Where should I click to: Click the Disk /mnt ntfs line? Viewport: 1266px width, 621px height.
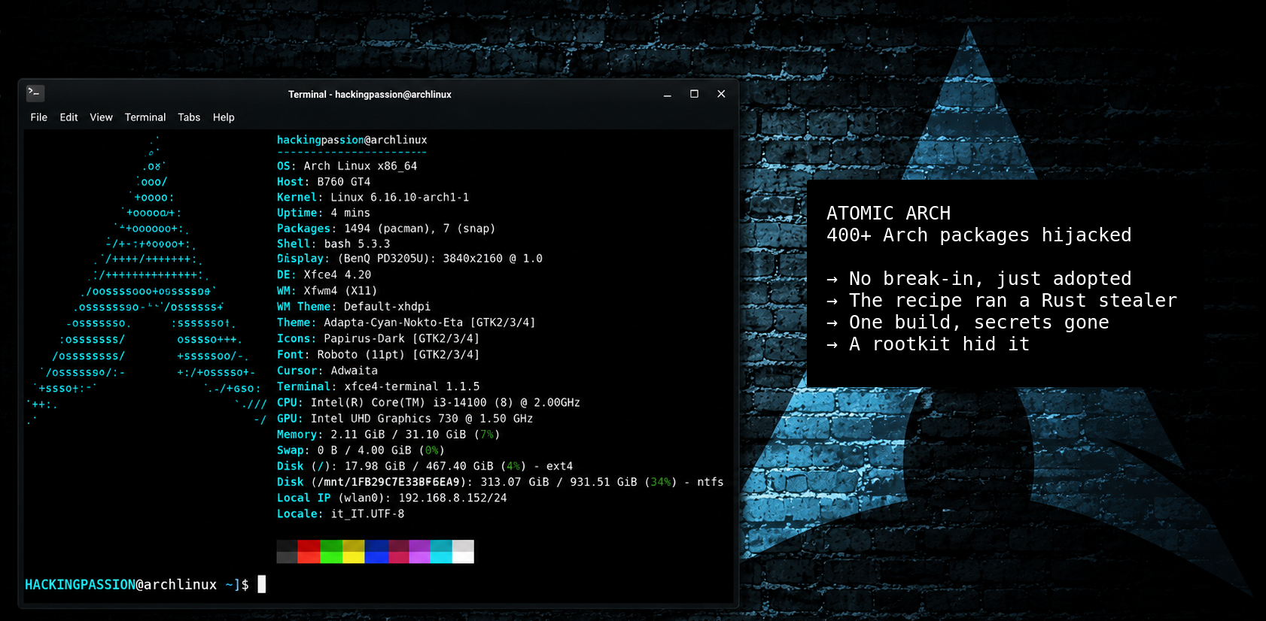pos(500,482)
